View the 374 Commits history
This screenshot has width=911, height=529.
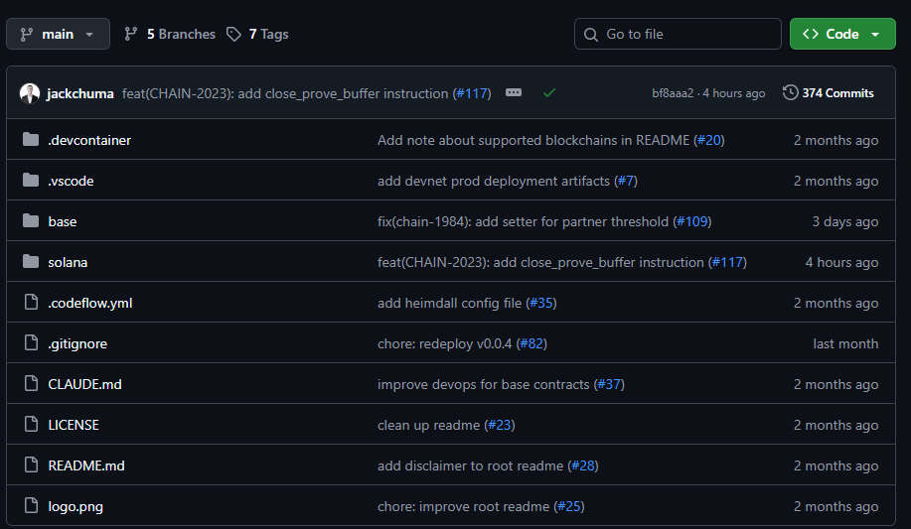(837, 93)
